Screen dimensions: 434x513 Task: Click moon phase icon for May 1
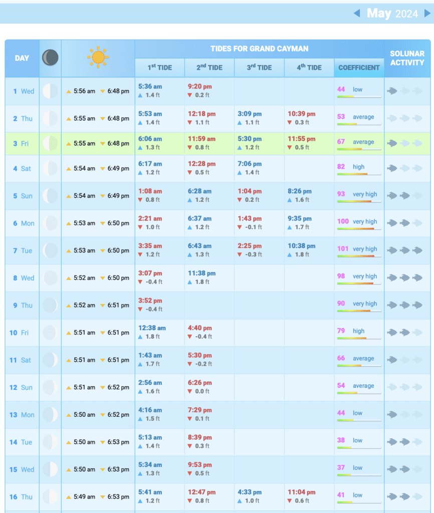tap(50, 91)
